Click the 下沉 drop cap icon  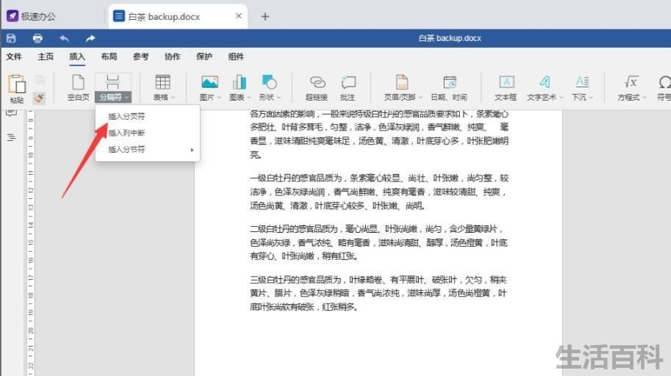pyautogui.click(x=582, y=82)
